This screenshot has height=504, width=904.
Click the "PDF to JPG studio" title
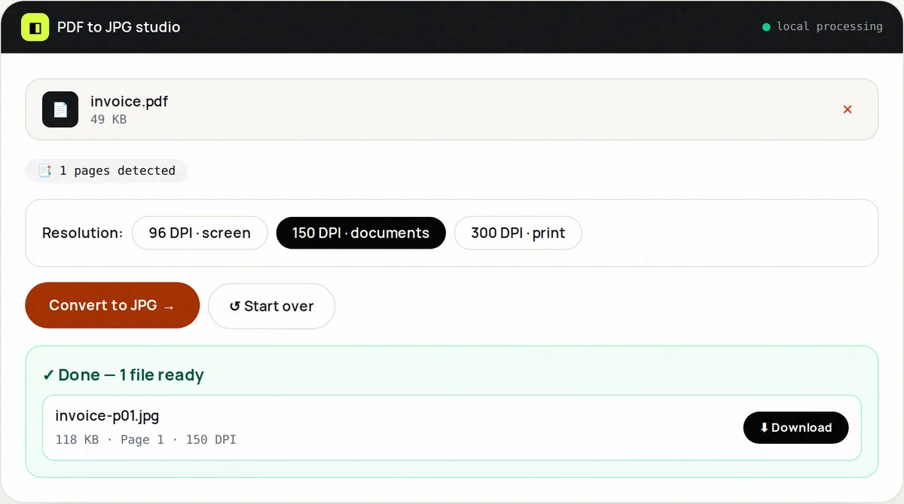click(x=119, y=27)
